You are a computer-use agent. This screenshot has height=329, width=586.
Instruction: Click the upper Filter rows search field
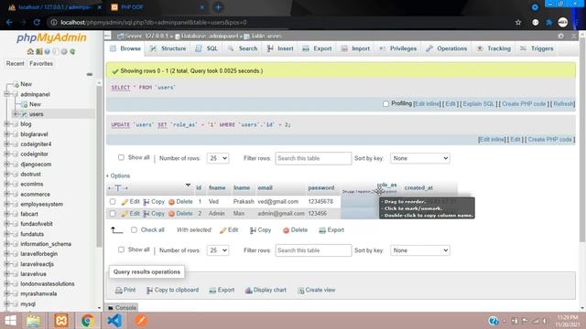pyautogui.click(x=313, y=158)
